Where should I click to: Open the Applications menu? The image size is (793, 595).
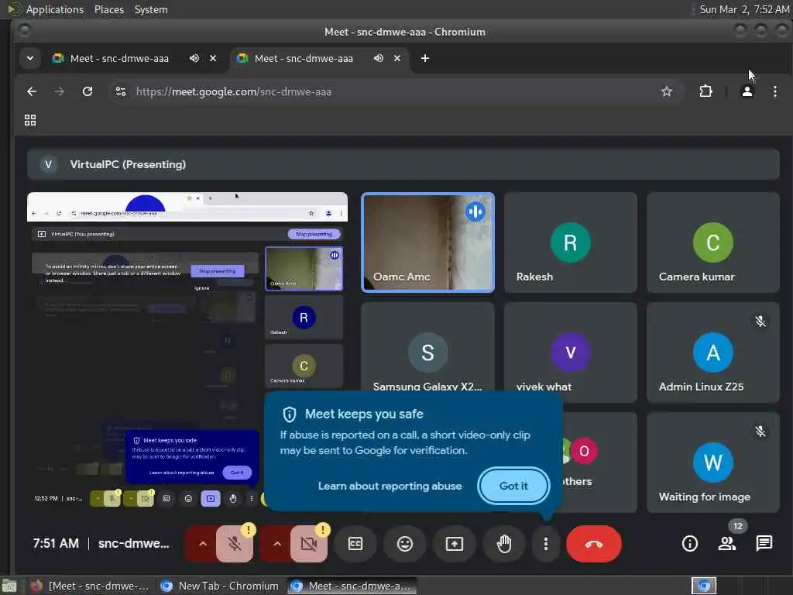point(55,9)
